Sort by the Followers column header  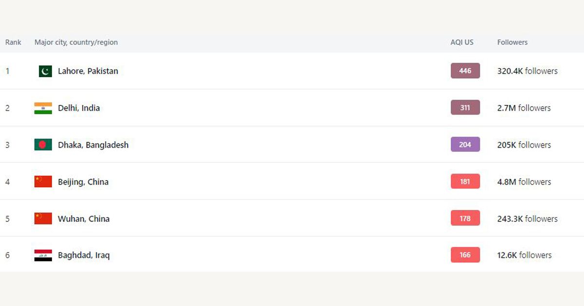[x=512, y=42]
